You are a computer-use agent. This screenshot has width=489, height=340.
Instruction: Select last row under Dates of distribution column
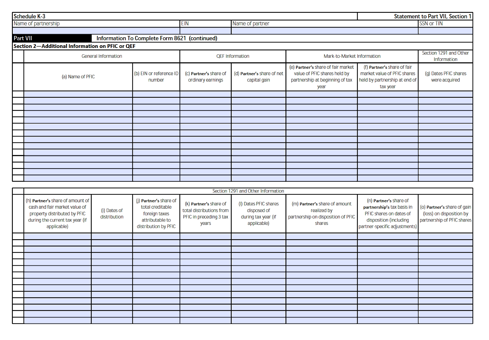click(x=112, y=320)
